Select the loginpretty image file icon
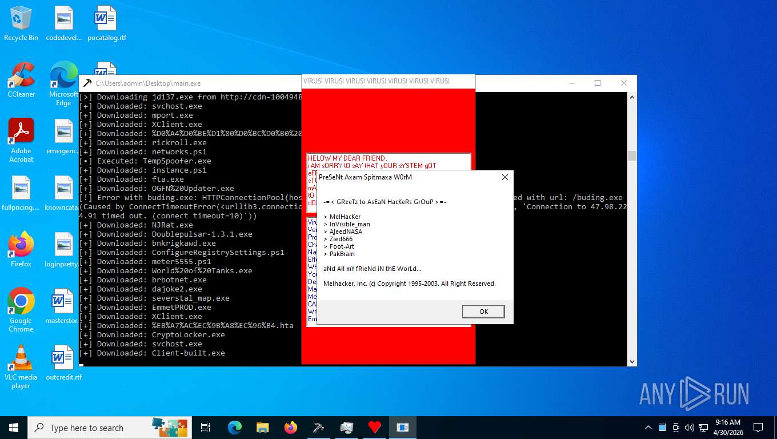 pos(63,250)
